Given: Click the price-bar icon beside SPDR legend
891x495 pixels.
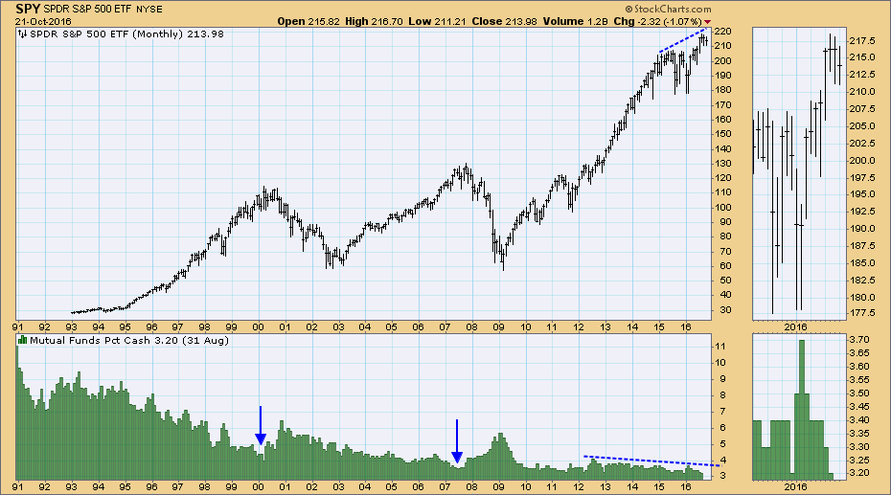Looking at the screenshot, I should coord(23,34).
